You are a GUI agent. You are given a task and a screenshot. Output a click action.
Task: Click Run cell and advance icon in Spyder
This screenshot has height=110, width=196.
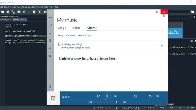click(40, 12)
